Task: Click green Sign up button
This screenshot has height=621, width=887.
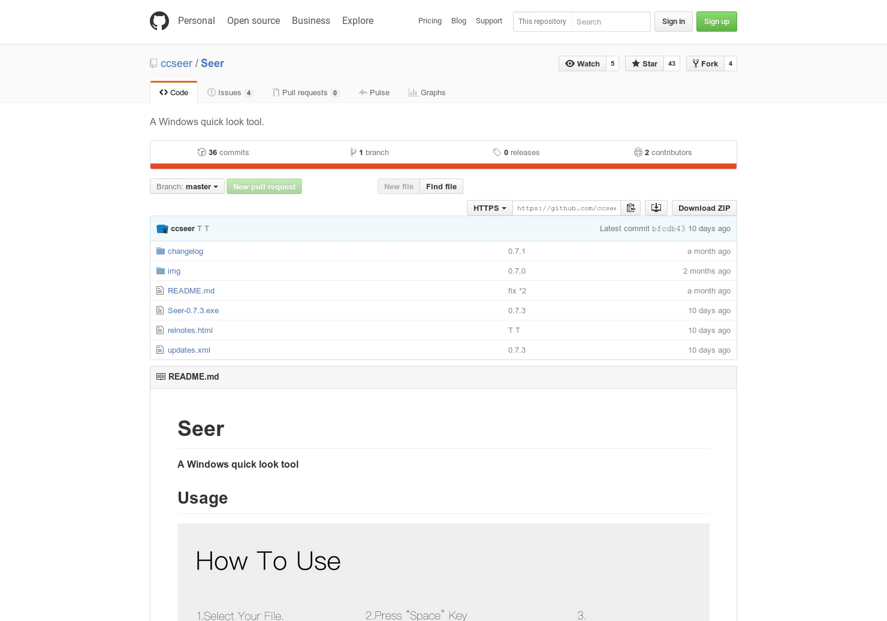Action: click(717, 22)
